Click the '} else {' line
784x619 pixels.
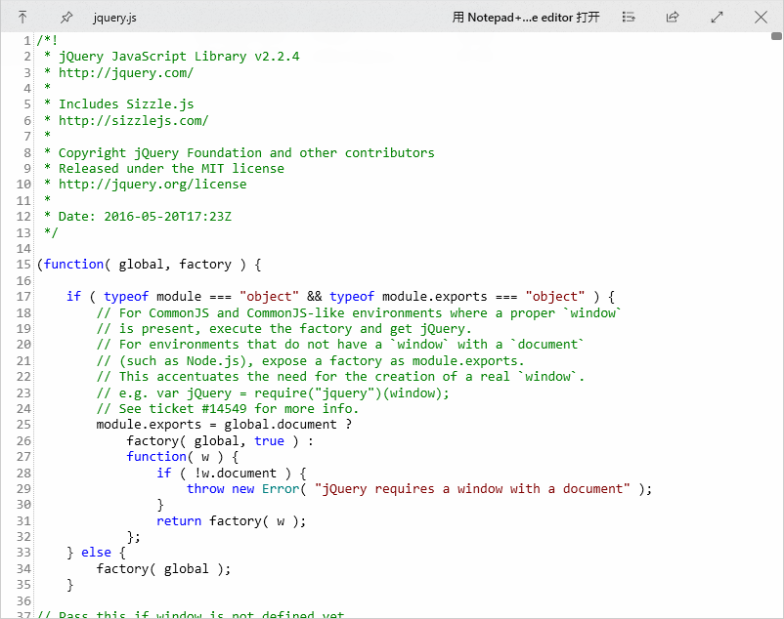tap(97, 553)
